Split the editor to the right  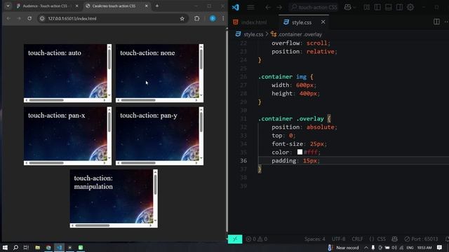(436, 22)
